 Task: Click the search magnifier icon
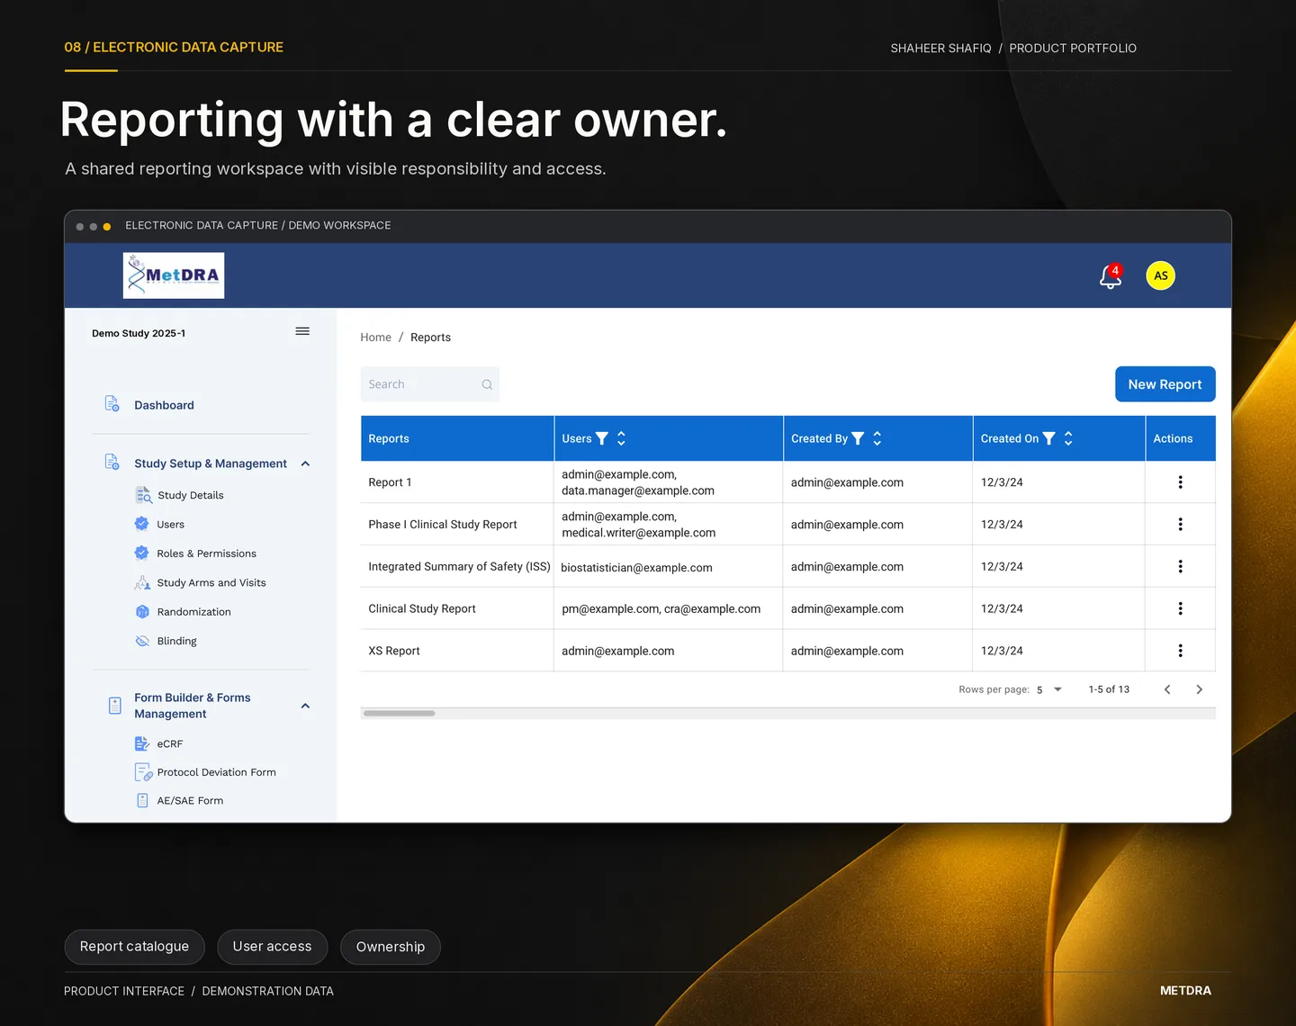click(487, 384)
